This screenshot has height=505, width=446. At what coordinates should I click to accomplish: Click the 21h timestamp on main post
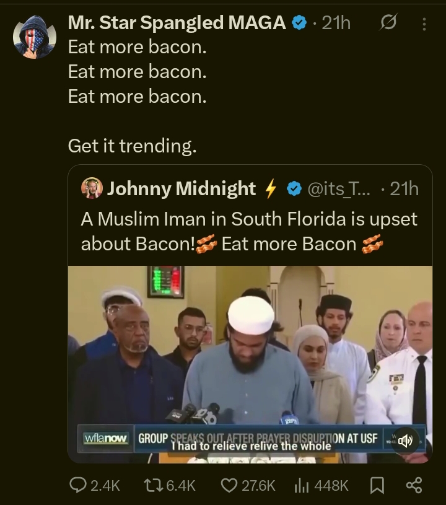[x=336, y=24]
